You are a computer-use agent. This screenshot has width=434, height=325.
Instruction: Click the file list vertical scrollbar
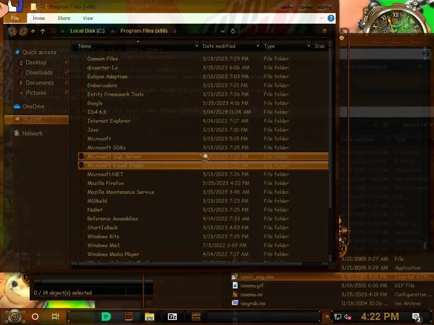(x=330, y=129)
